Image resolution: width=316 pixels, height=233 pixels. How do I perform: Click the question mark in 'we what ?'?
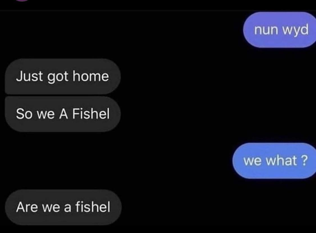pos(305,160)
